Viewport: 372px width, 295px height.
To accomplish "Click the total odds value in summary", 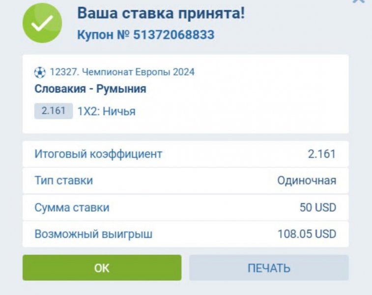I will click(322, 154).
